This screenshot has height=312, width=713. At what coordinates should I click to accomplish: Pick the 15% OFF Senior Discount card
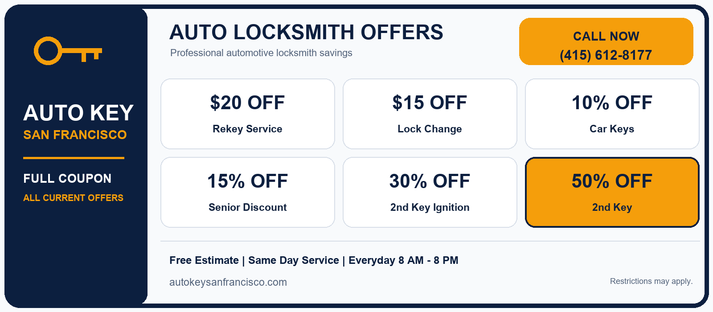pos(248,193)
